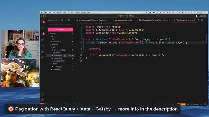Screen dimensions: 209x117
Task: Open the Explorer view in activity bar
Action: point(43,21)
